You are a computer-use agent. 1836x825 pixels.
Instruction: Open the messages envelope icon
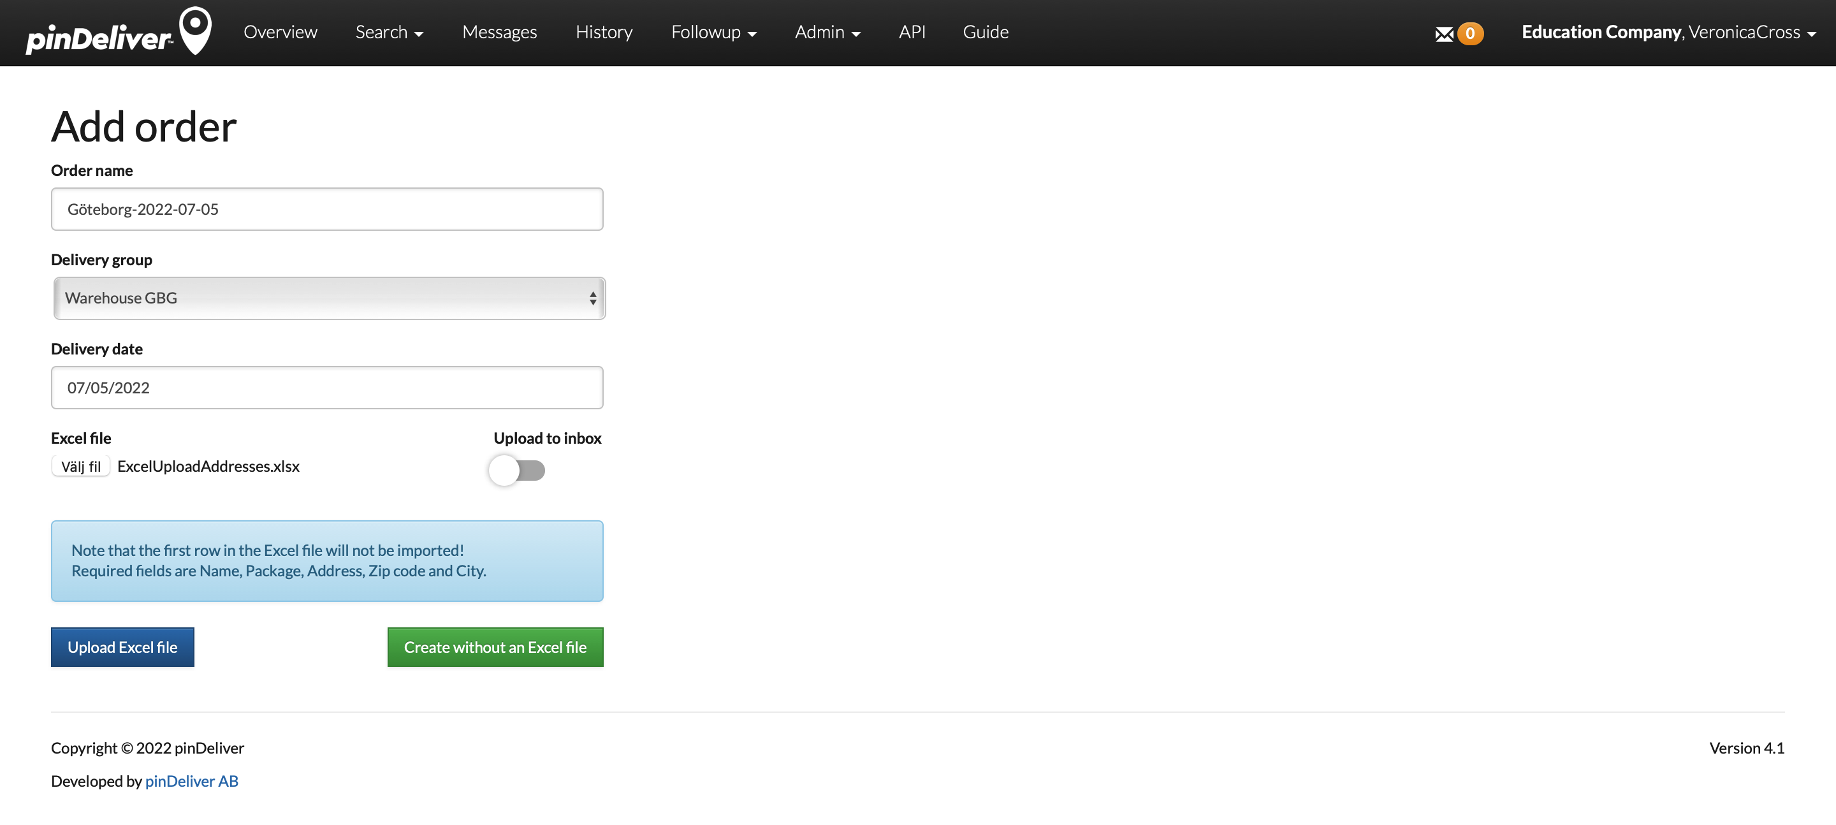point(1444,34)
